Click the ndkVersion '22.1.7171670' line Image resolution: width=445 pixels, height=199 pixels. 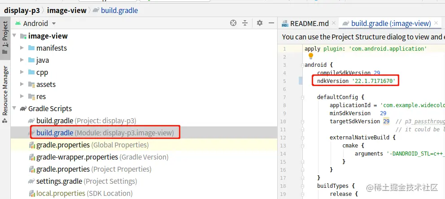pyautogui.click(x=356, y=81)
